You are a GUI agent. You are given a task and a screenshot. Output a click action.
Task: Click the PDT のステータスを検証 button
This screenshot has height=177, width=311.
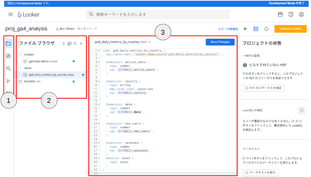point(263,88)
